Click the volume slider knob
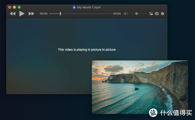The height and width of the screenshot is (120, 195). (136, 13)
